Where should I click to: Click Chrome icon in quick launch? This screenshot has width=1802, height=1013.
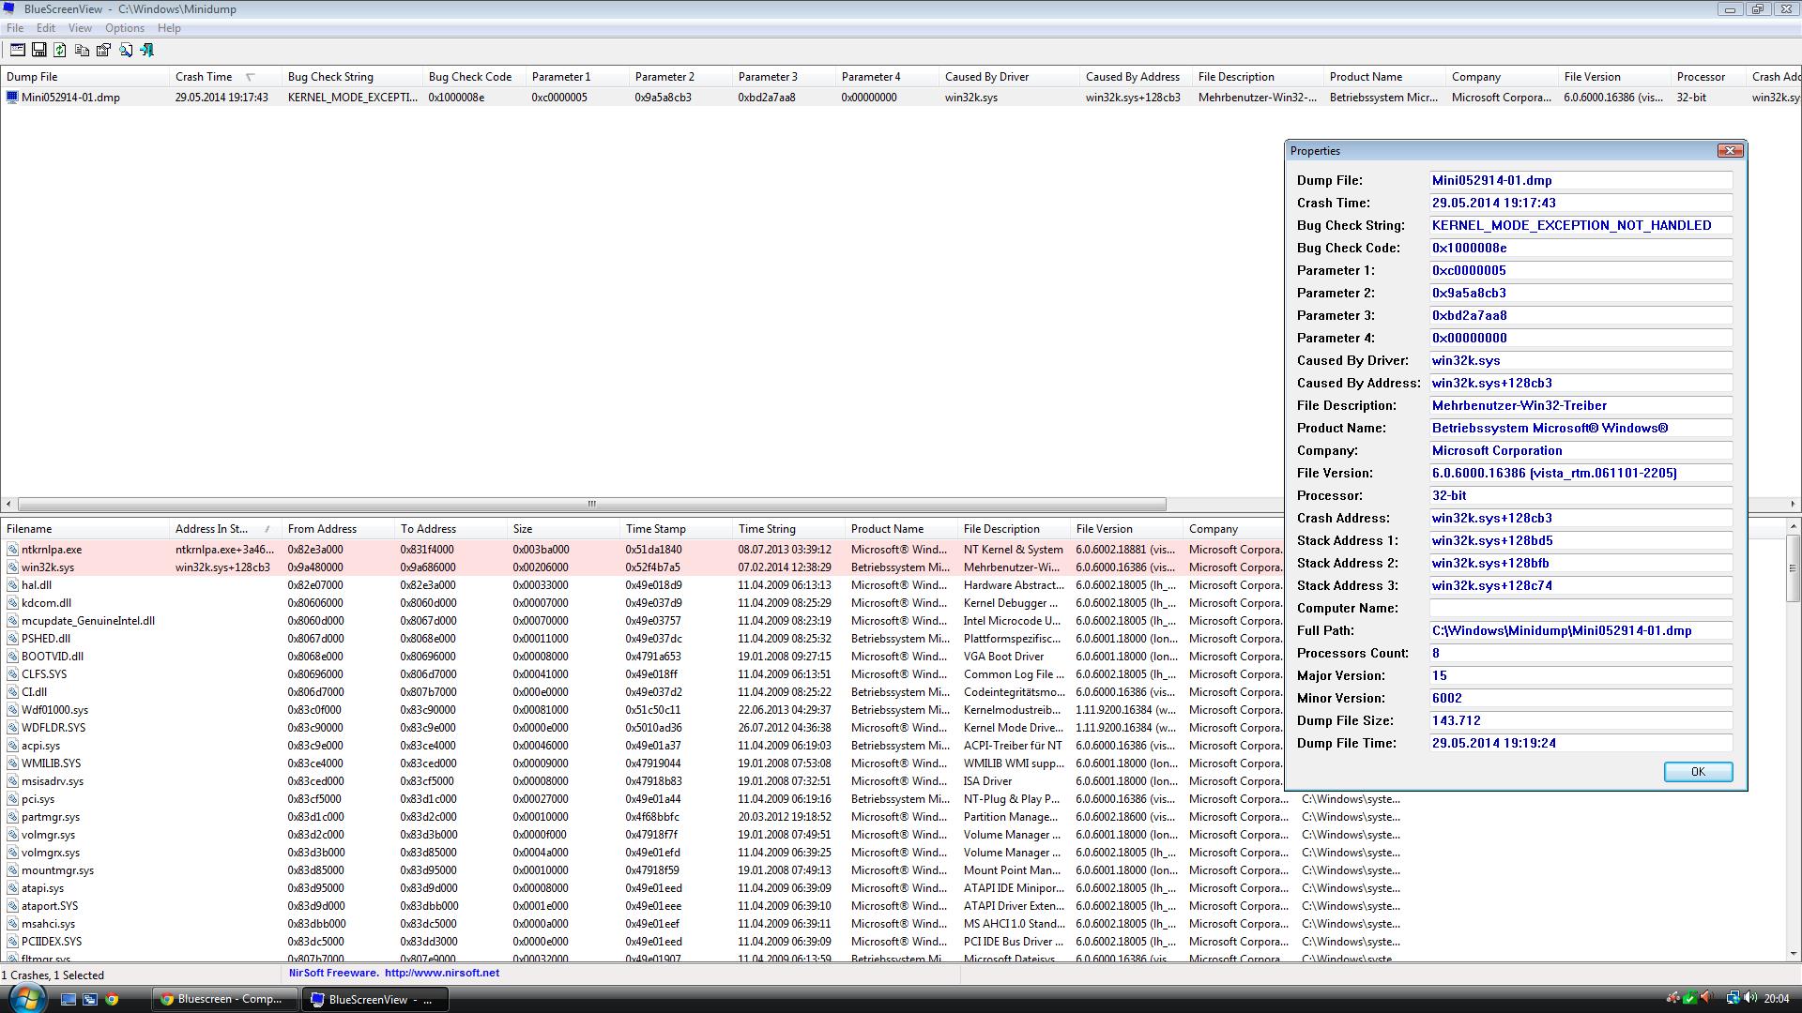(112, 999)
